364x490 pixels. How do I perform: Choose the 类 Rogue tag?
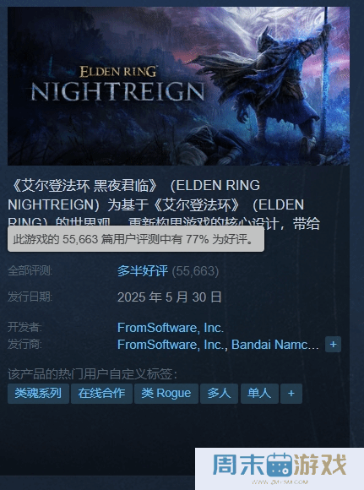[166, 394]
